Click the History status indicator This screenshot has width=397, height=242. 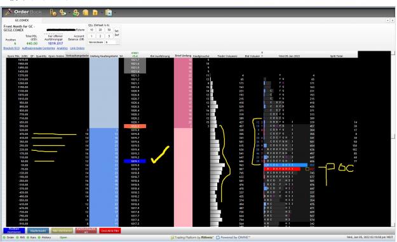(x=44, y=238)
